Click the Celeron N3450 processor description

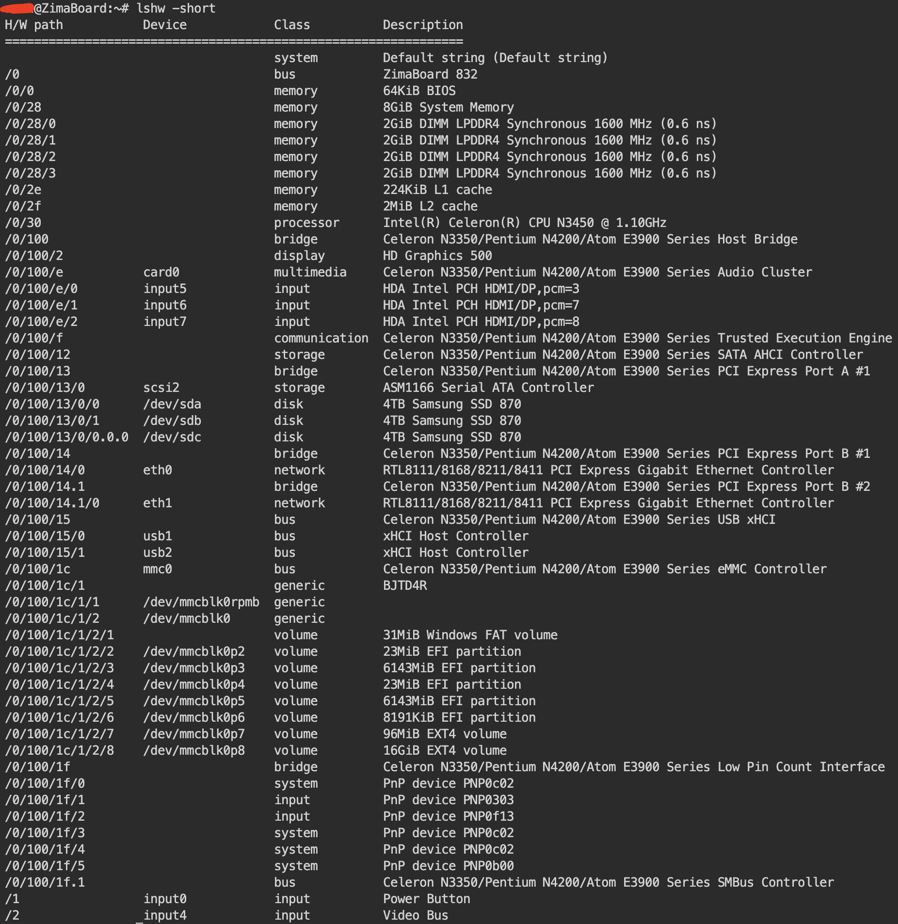click(x=525, y=223)
